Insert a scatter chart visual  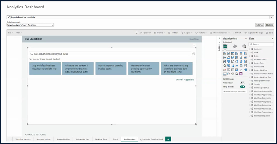tap(233, 62)
